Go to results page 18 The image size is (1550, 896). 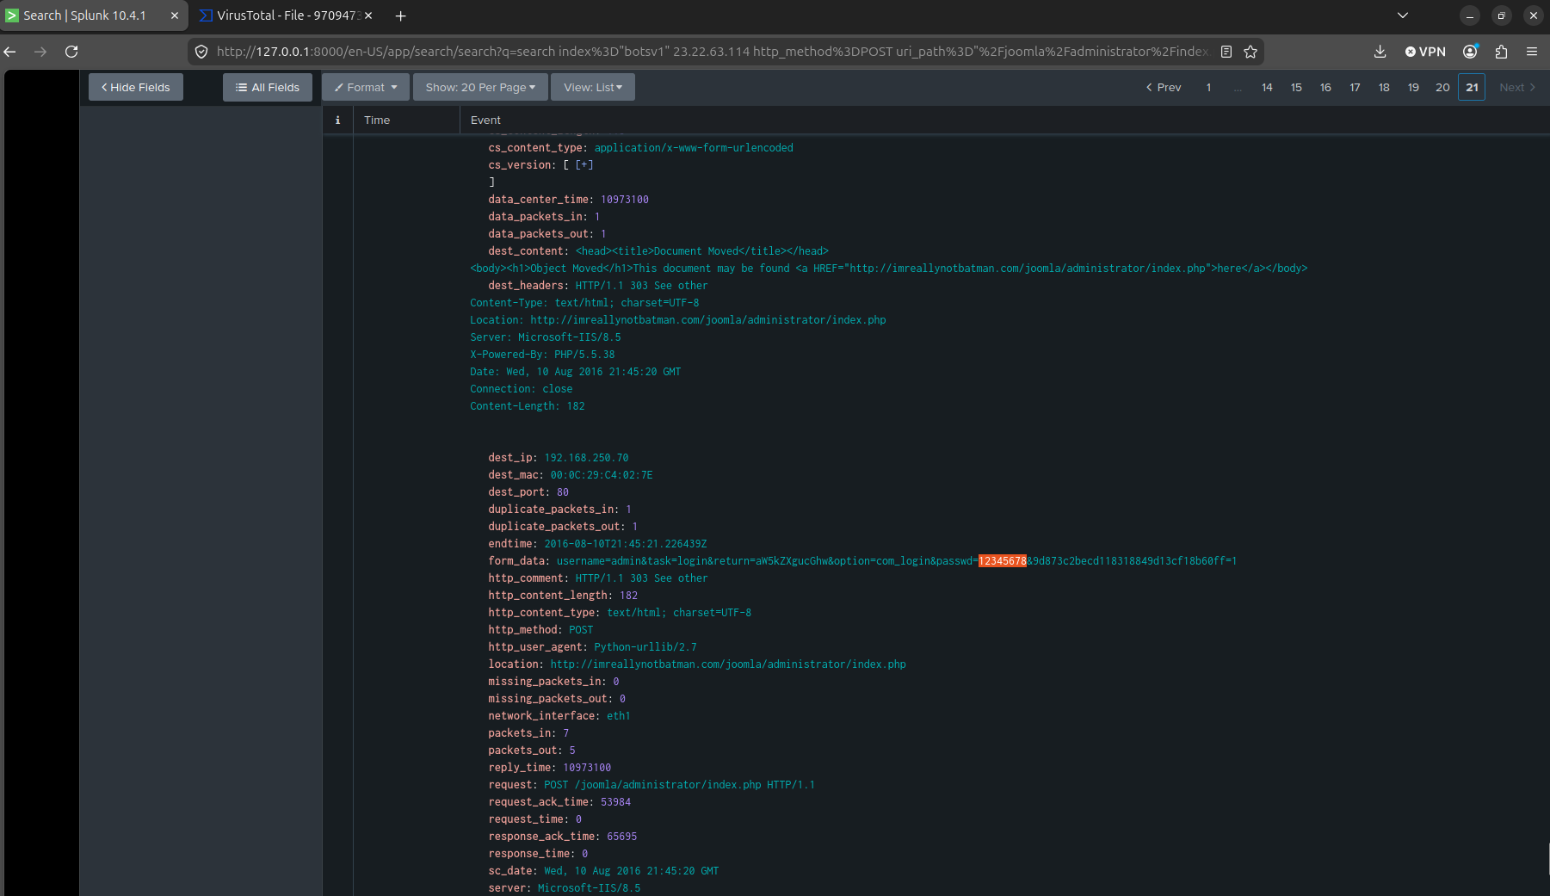click(x=1384, y=87)
